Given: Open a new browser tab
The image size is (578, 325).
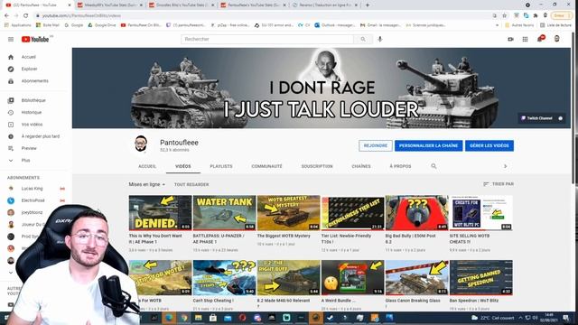Looking at the screenshot, I should click(368, 5).
